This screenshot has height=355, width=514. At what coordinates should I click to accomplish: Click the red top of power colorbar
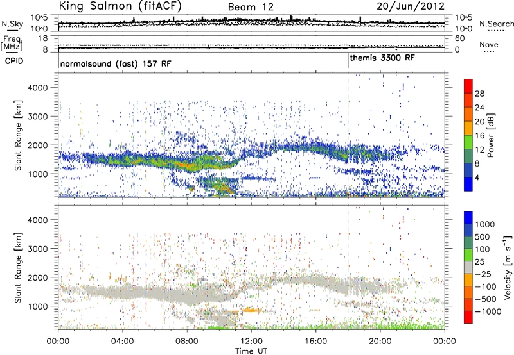tap(468, 86)
